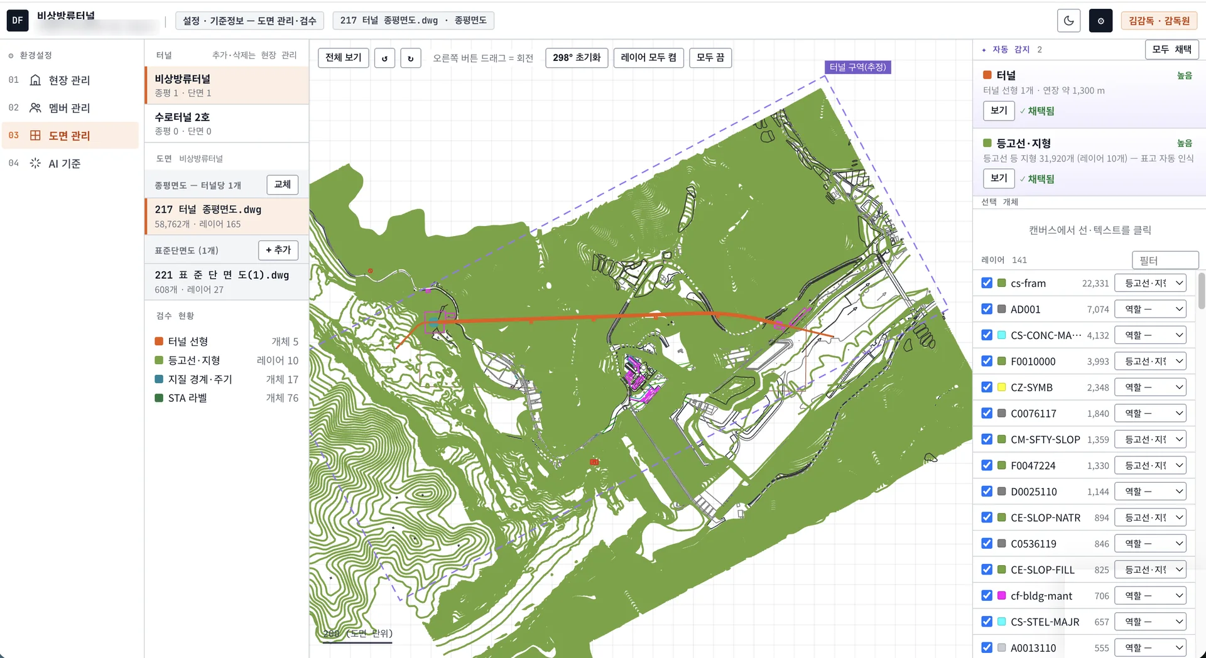Toggle cf-bldg-mant layer checkbox
This screenshot has width=1206, height=658.
coord(987,595)
